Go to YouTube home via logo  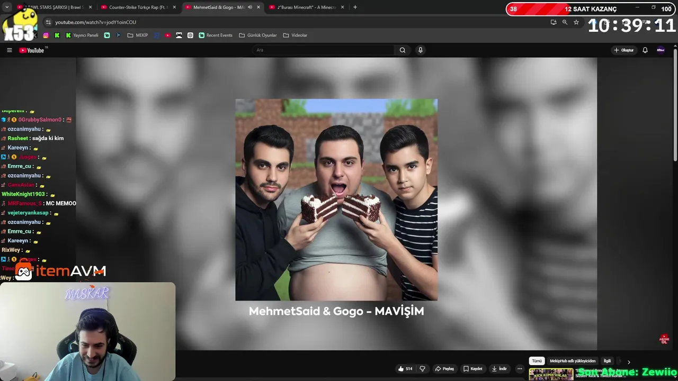[32, 50]
